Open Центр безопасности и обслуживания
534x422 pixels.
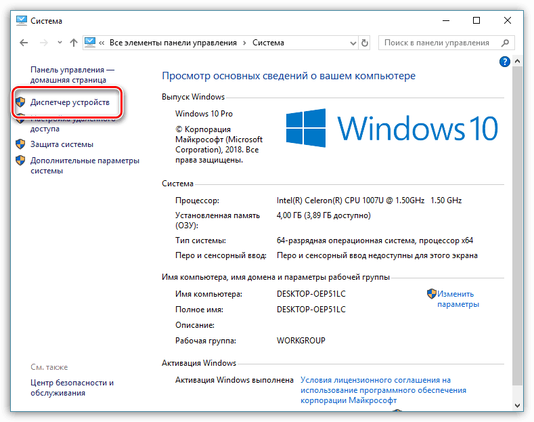click(x=72, y=387)
